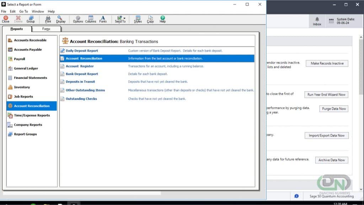
Task: Click the Report Groups category icon
Action: [x=10, y=134]
